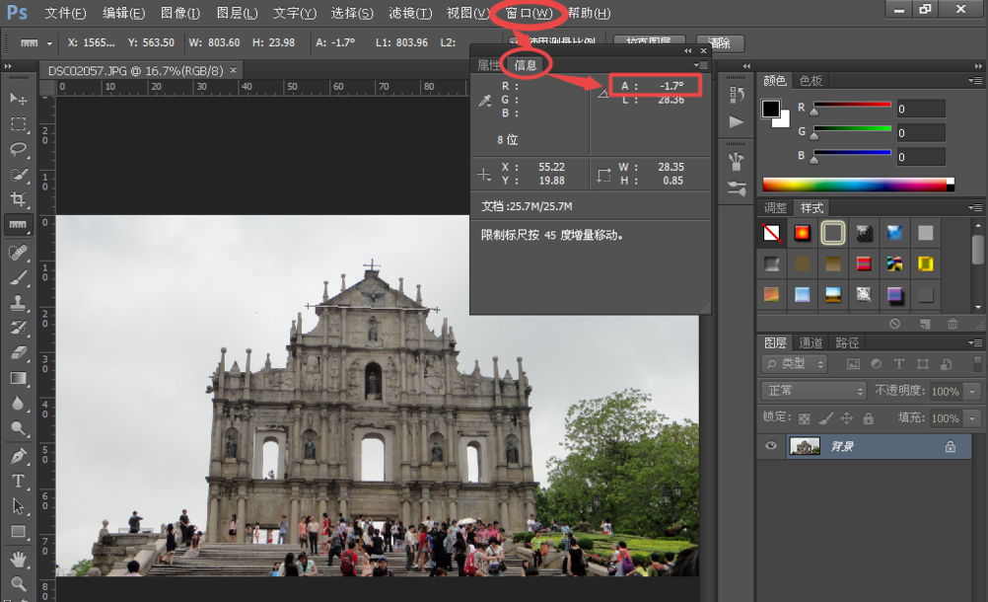Select the Zoom tool
This screenshot has width=988, height=602.
(18, 582)
